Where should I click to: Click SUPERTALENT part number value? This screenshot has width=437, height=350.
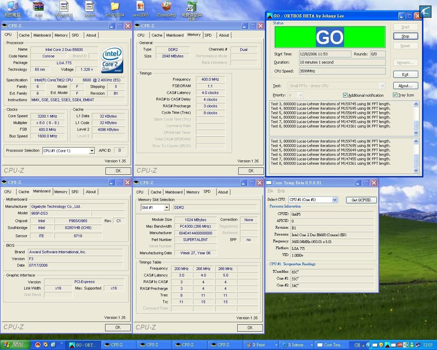[x=195, y=240]
